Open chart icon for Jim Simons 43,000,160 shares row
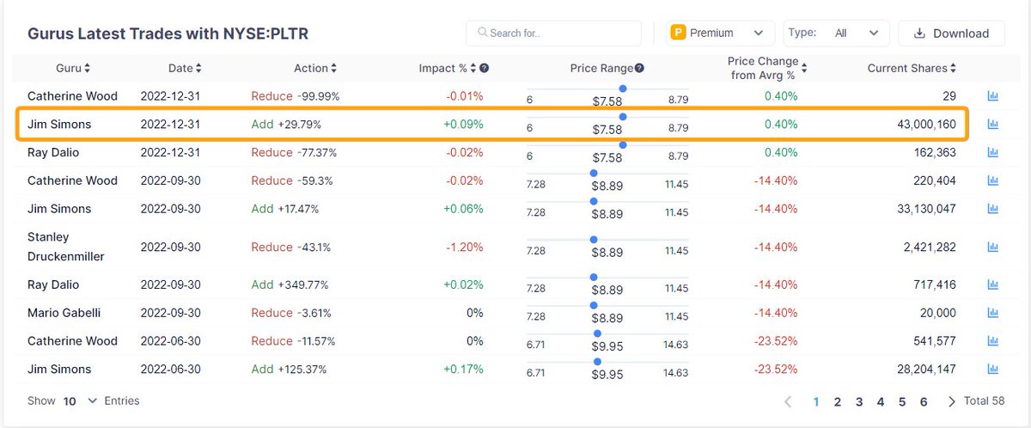Viewport: 1031px width, 428px height. pyautogui.click(x=993, y=125)
